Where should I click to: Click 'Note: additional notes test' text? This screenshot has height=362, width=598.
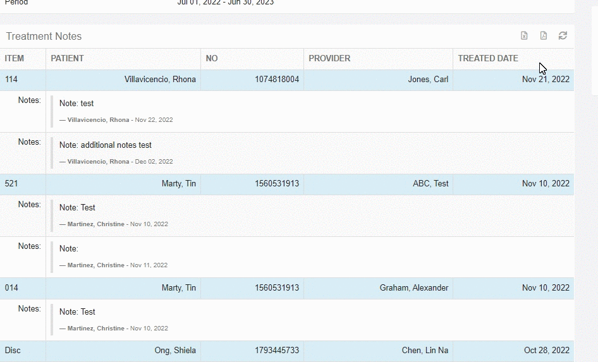(x=106, y=145)
